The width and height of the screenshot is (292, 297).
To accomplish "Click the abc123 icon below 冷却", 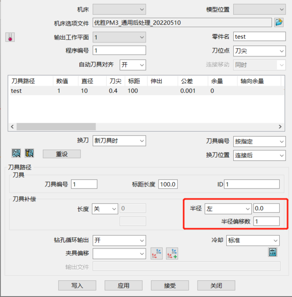I will click(x=273, y=252).
